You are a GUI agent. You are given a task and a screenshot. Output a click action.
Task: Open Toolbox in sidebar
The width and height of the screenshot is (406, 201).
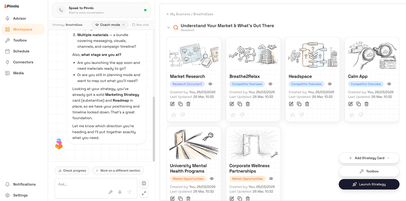click(x=23, y=40)
